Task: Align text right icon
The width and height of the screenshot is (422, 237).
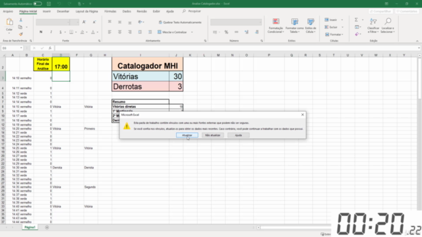Action: (x=130, y=32)
